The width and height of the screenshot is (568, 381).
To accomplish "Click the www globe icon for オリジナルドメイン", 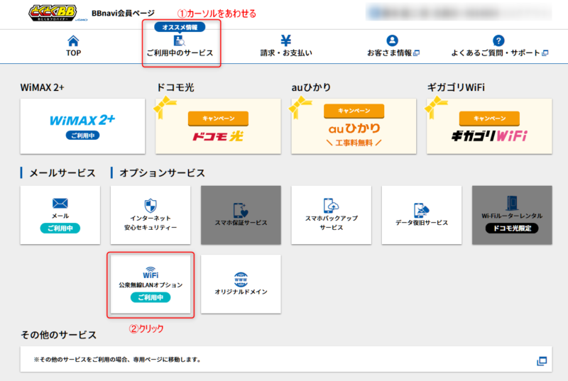I will (x=241, y=280).
